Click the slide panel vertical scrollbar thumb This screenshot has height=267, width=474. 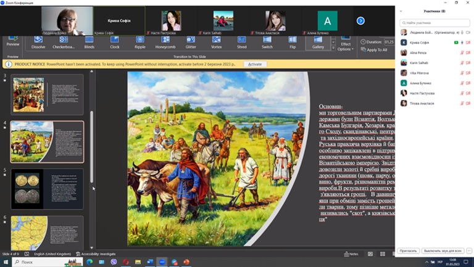pyautogui.click(x=91, y=147)
